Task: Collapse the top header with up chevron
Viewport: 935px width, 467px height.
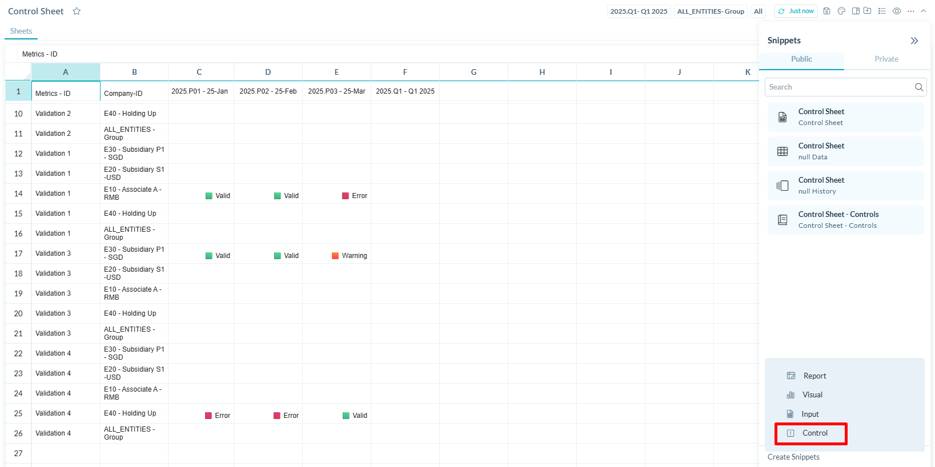Action: (x=924, y=11)
